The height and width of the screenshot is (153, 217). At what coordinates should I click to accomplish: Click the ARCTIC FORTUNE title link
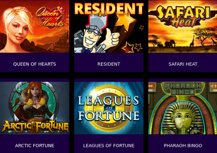click(35, 146)
